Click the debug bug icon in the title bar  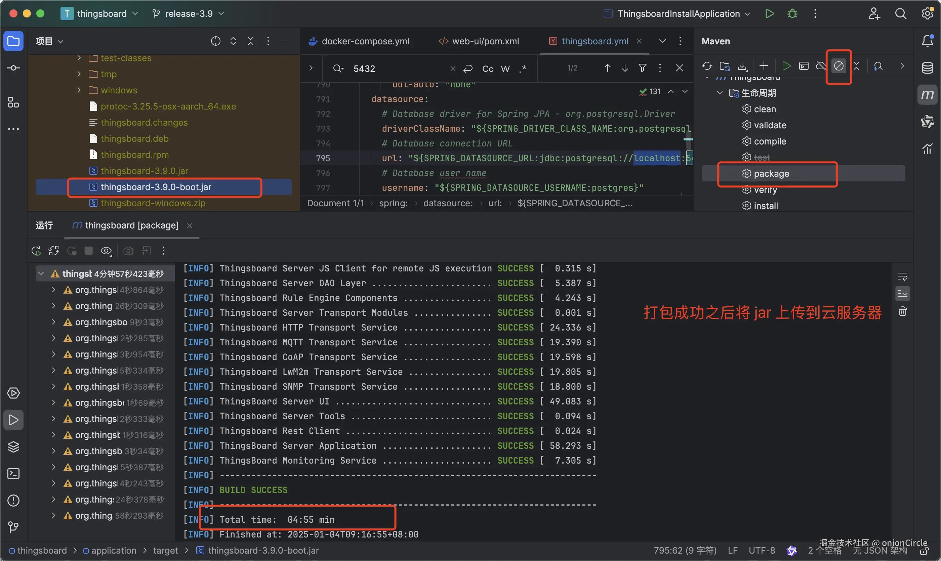click(792, 14)
